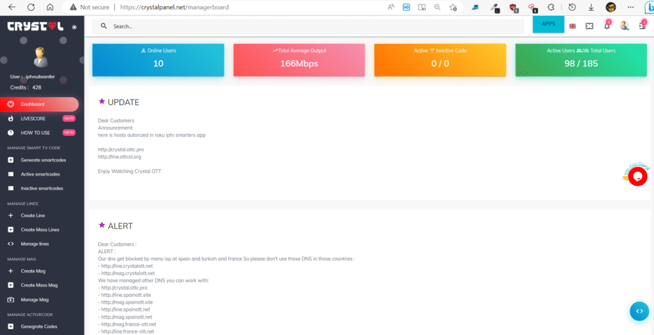Viewport: 654px width, 335px height.
Task: Click http://mag.spainott.site text
Action: click(127, 302)
